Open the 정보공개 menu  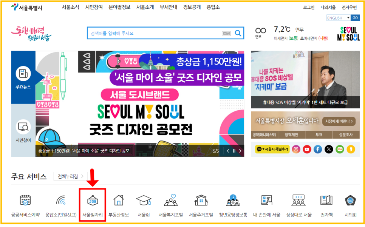click(x=192, y=7)
